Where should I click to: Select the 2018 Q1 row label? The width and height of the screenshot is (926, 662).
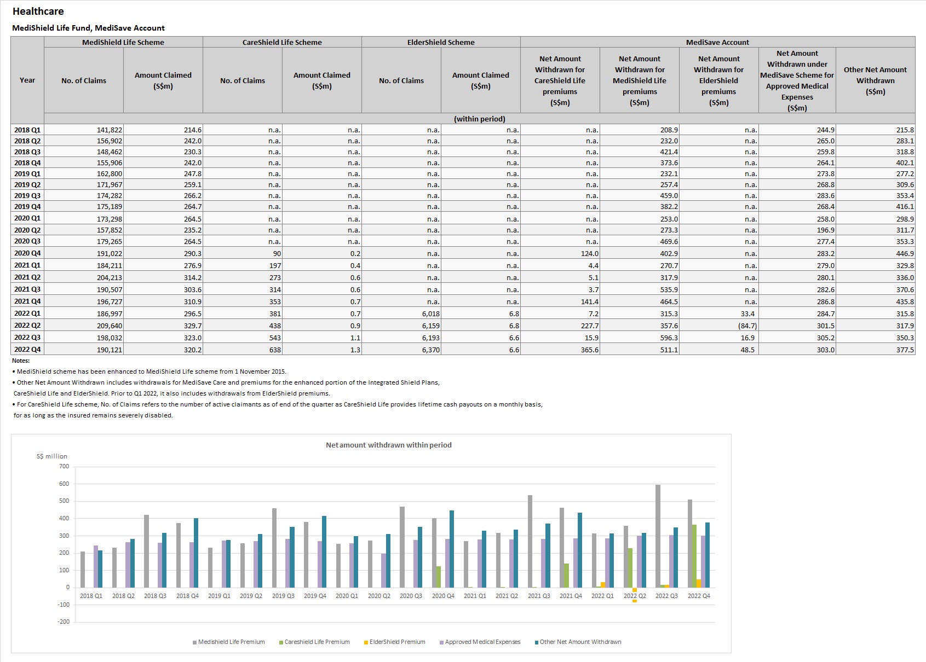coord(27,130)
